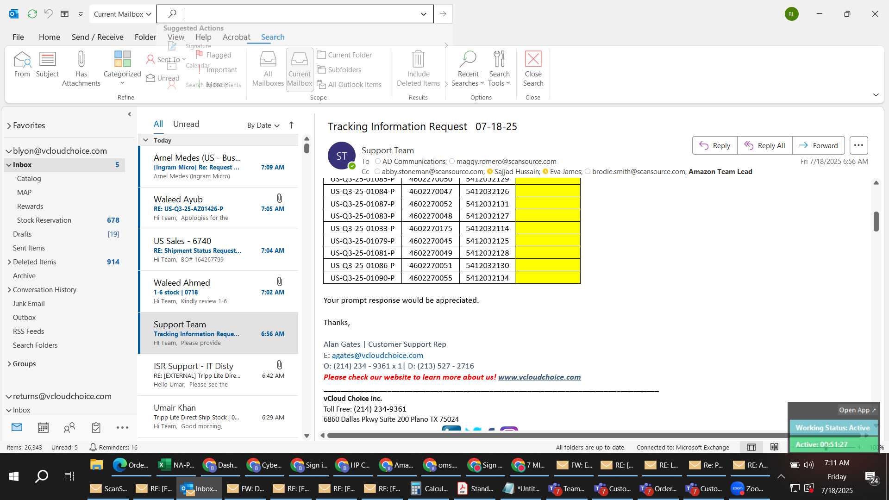
Task: Open Current Mailbox scope dropdown
Action: point(122,14)
